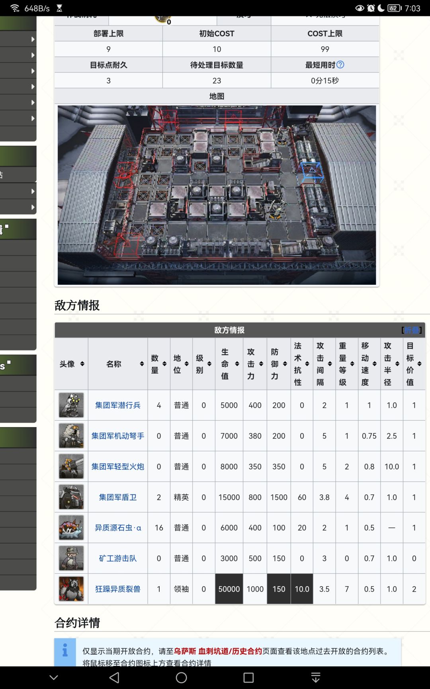Image resolution: width=430 pixels, height=689 pixels.
Task: Tap the Wi-Fi status icon
Action: click(15, 8)
